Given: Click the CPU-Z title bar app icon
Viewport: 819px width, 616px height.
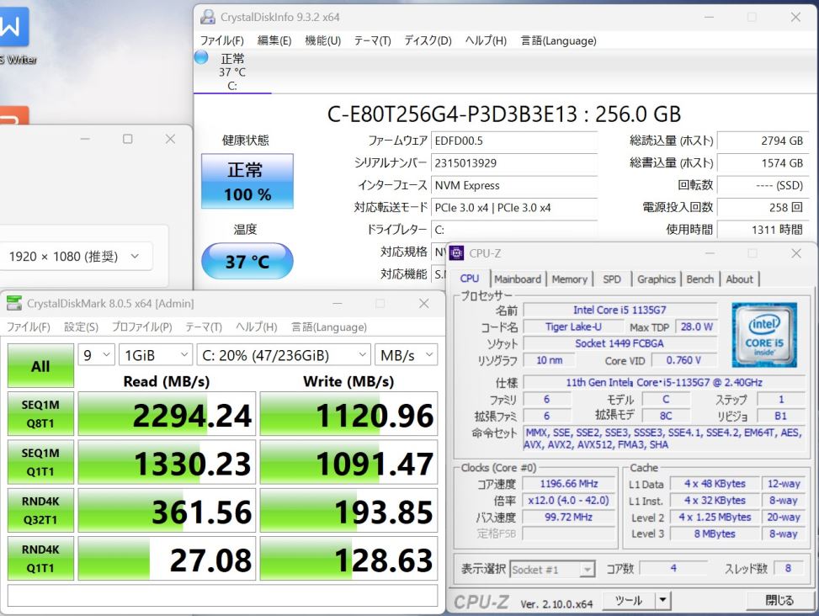Looking at the screenshot, I should (x=456, y=253).
